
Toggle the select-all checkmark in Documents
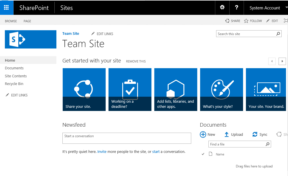click(x=203, y=154)
